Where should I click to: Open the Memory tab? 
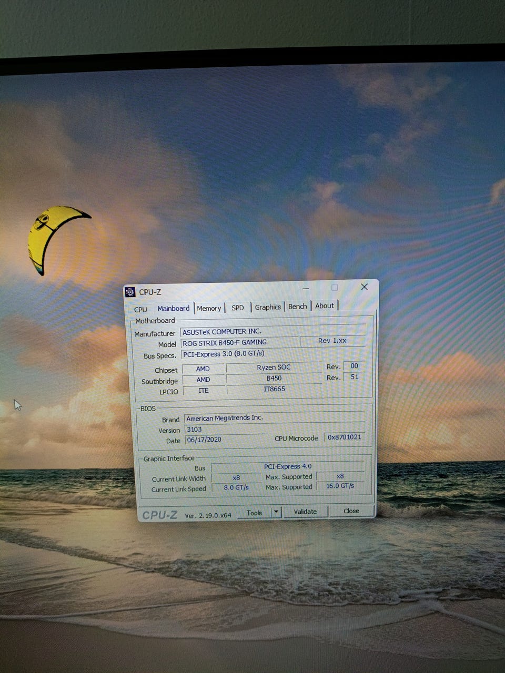coord(209,308)
